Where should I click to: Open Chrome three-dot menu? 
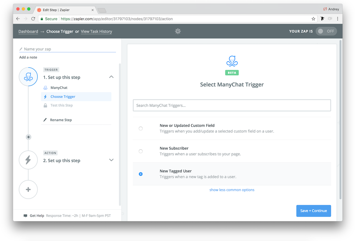pyautogui.click(x=338, y=19)
